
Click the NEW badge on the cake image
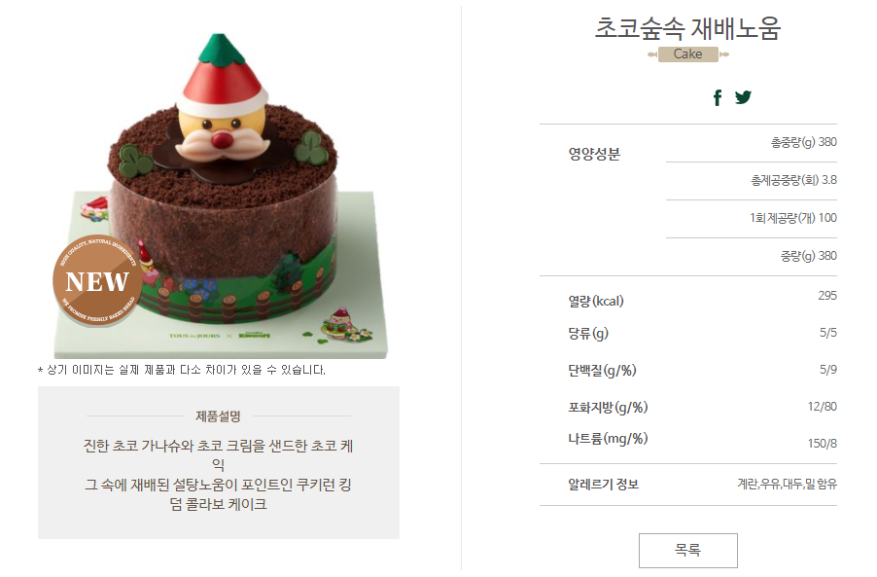[x=97, y=281]
